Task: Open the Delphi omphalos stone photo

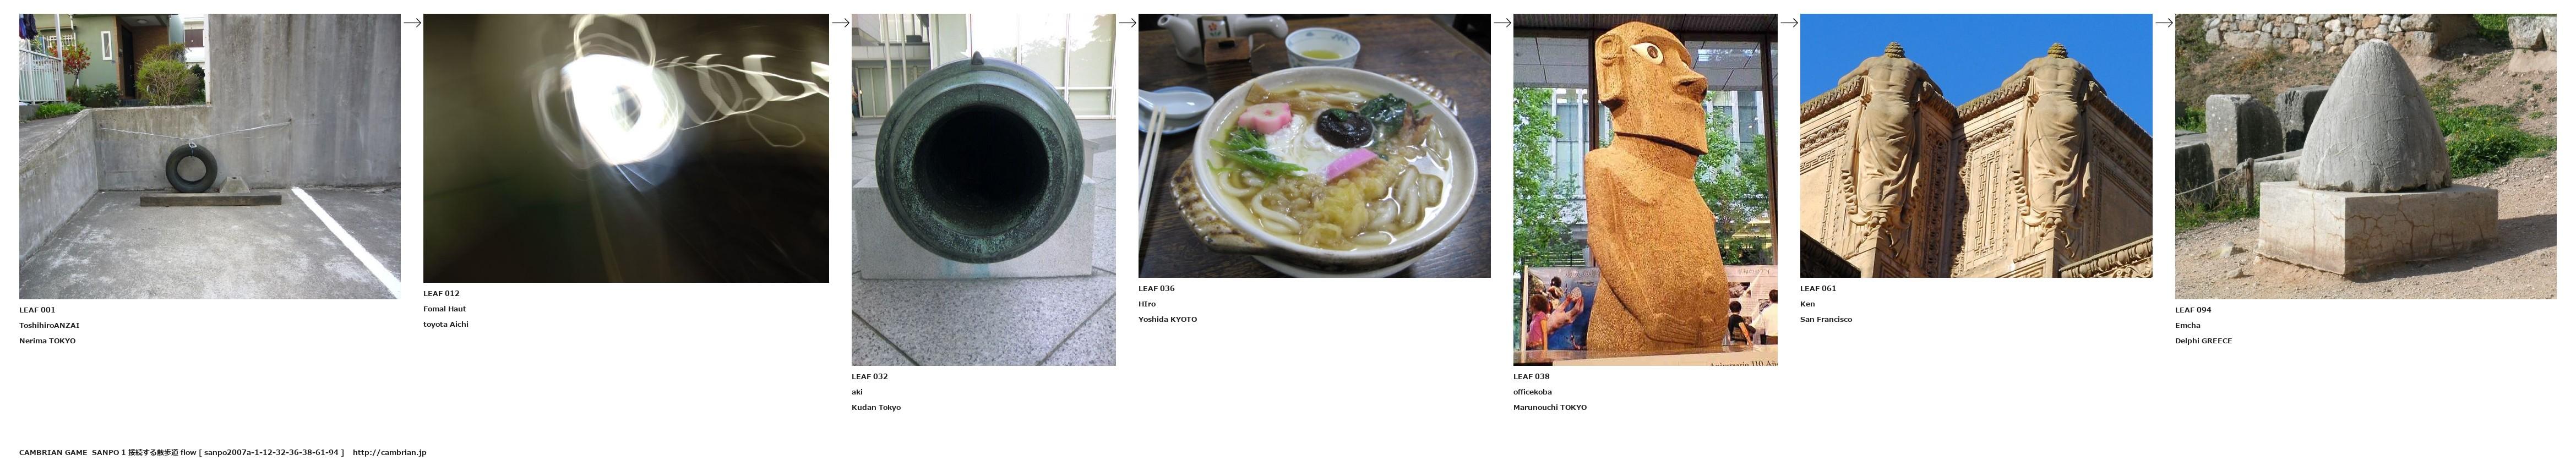Action: (2365, 156)
